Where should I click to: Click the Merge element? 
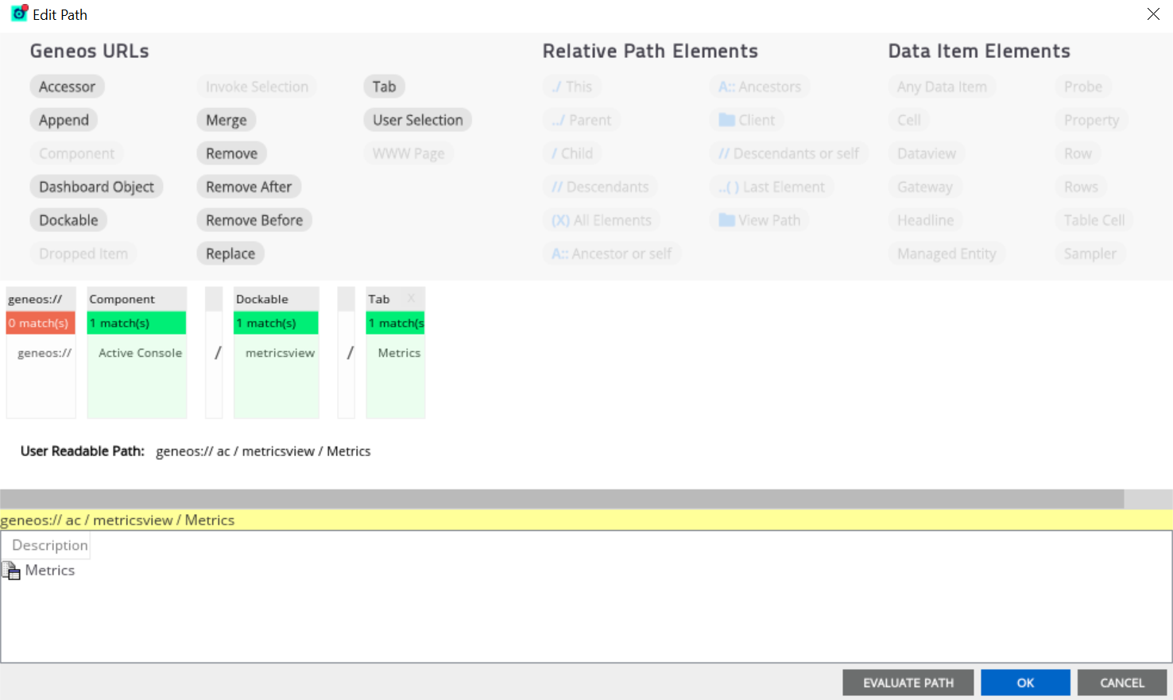tap(226, 120)
